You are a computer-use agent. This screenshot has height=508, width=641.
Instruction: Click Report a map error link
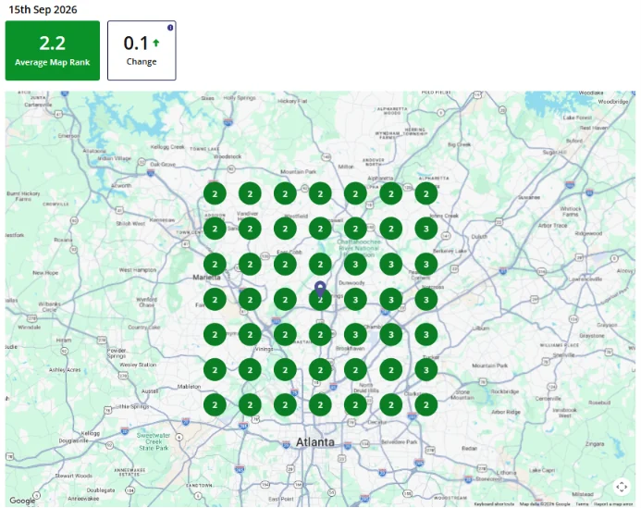click(613, 504)
